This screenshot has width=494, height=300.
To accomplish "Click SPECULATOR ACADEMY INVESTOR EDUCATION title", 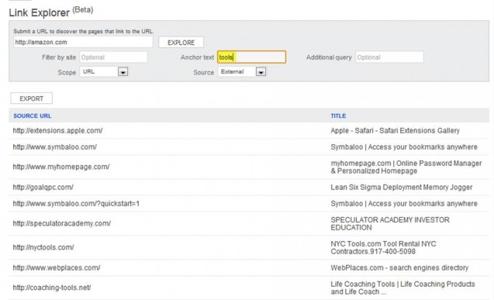I will click(x=390, y=224).
